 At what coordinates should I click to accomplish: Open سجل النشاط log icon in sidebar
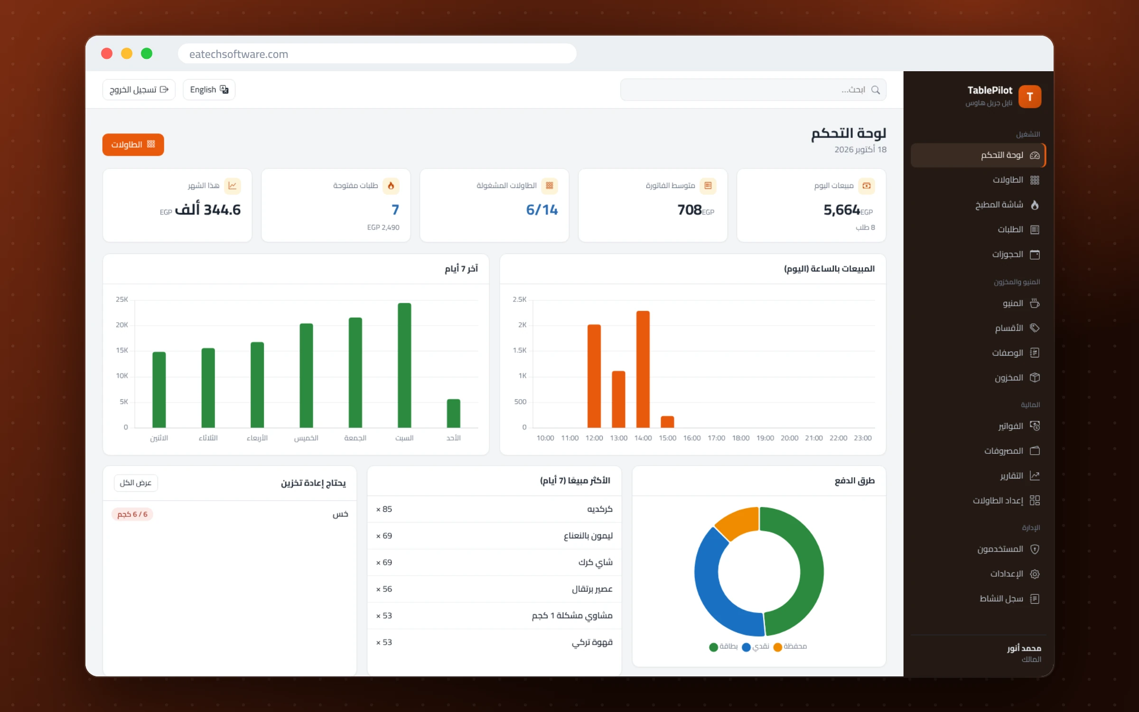[x=1035, y=599]
